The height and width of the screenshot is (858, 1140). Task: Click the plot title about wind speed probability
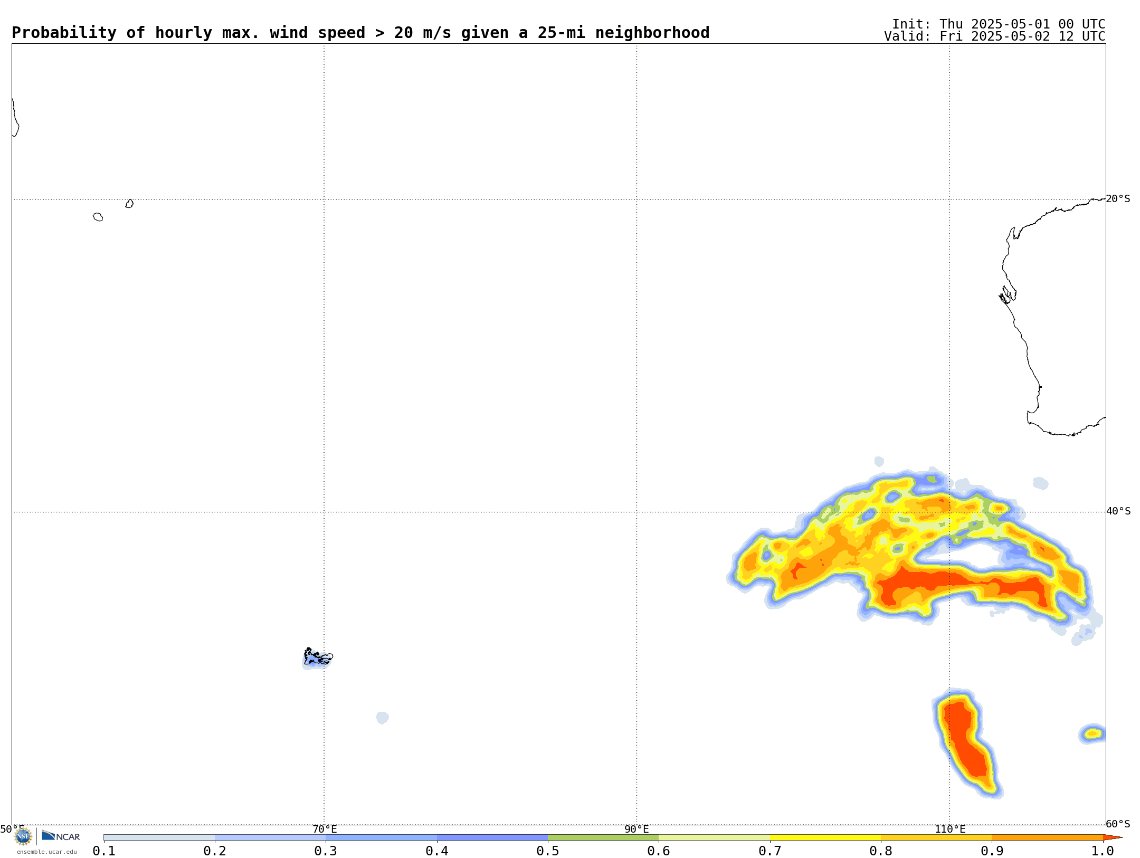pyautogui.click(x=360, y=33)
